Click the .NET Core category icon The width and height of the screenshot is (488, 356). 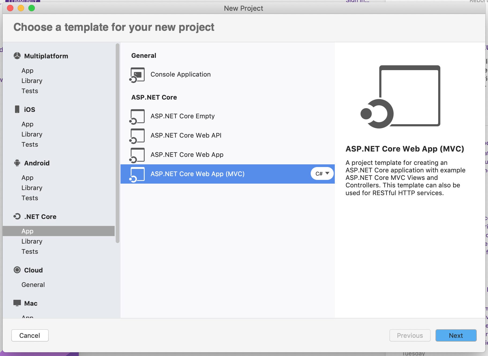point(17,216)
